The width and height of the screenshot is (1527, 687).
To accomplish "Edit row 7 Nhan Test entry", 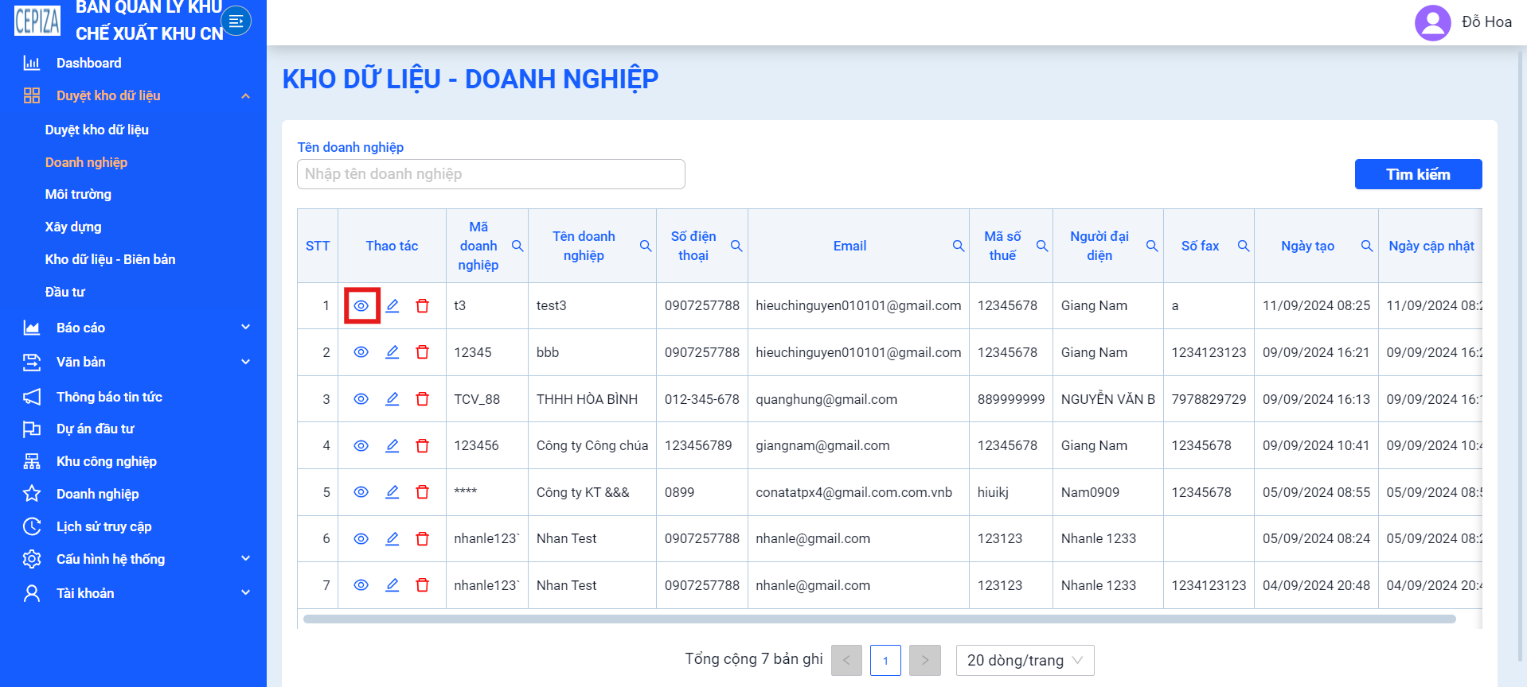I will 392,585.
